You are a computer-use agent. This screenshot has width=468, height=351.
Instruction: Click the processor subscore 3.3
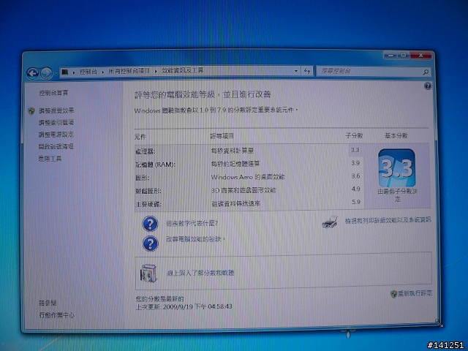pyautogui.click(x=355, y=150)
